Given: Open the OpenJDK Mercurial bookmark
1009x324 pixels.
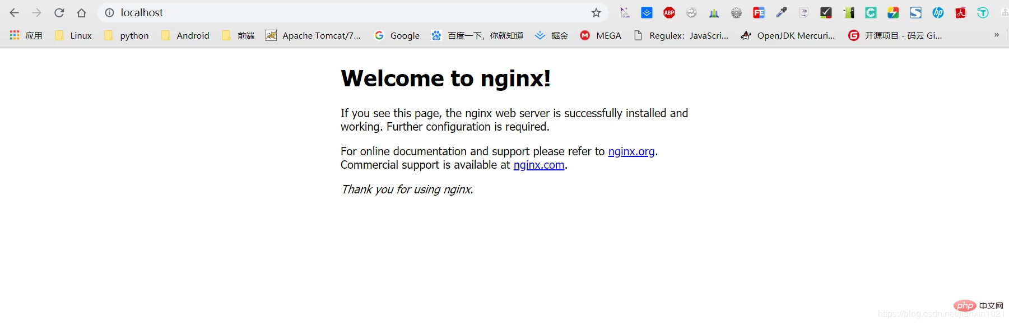Looking at the screenshot, I should coord(788,35).
